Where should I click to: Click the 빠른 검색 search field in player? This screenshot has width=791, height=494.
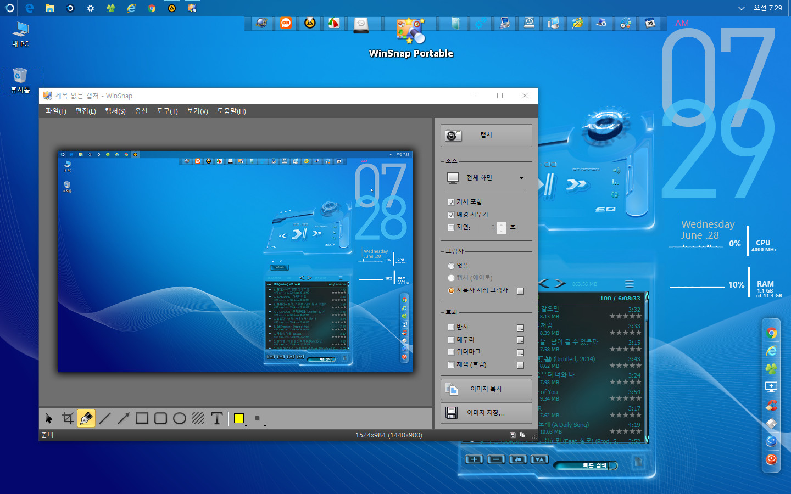(x=587, y=465)
